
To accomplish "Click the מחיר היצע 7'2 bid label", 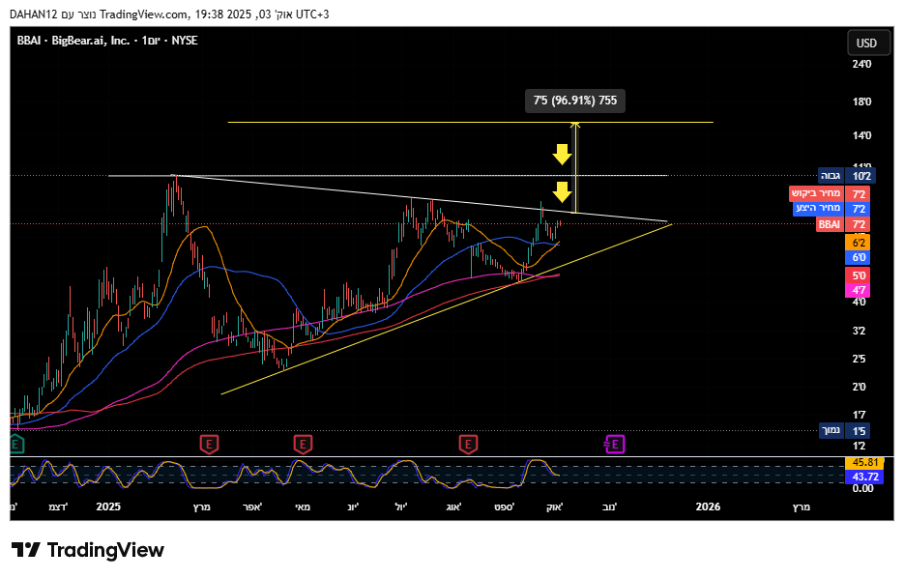I will (831, 209).
